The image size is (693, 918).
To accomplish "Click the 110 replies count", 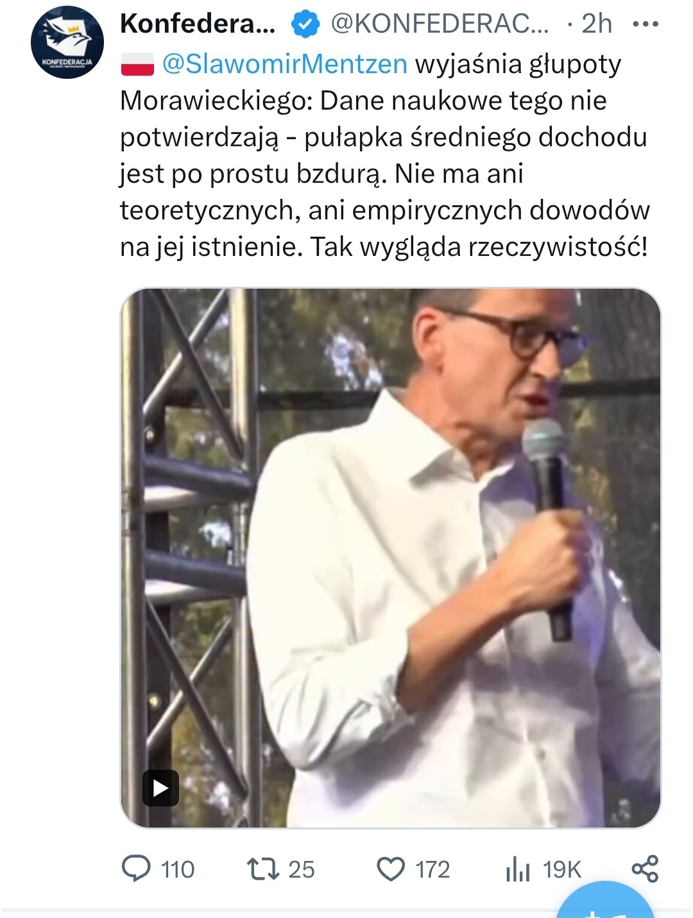I will [x=178, y=870].
